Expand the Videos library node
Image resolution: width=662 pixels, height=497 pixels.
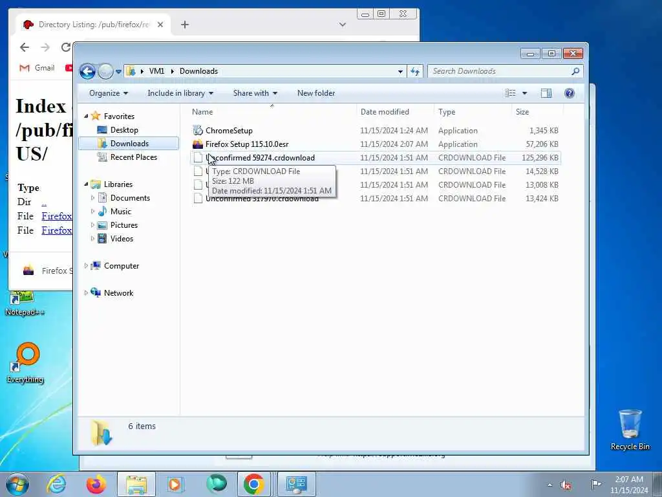pyautogui.click(x=92, y=238)
